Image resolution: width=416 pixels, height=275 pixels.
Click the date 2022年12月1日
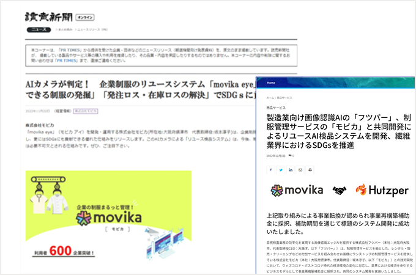[x=276, y=156]
